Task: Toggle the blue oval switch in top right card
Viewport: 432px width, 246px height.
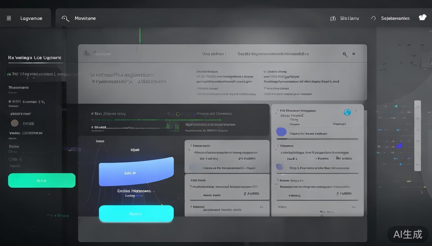Action: tap(281, 132)
